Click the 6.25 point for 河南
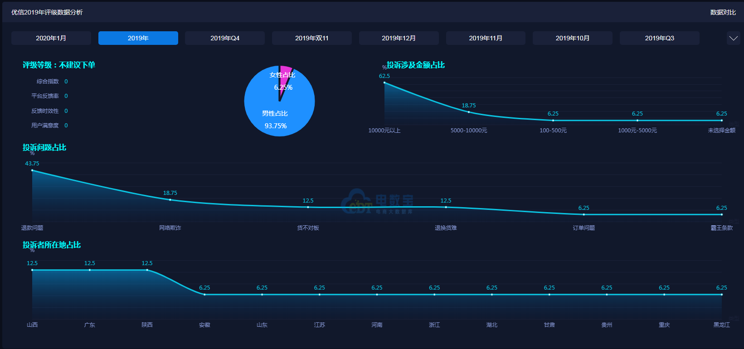The image size is (744, 349). tap(377, 294)
